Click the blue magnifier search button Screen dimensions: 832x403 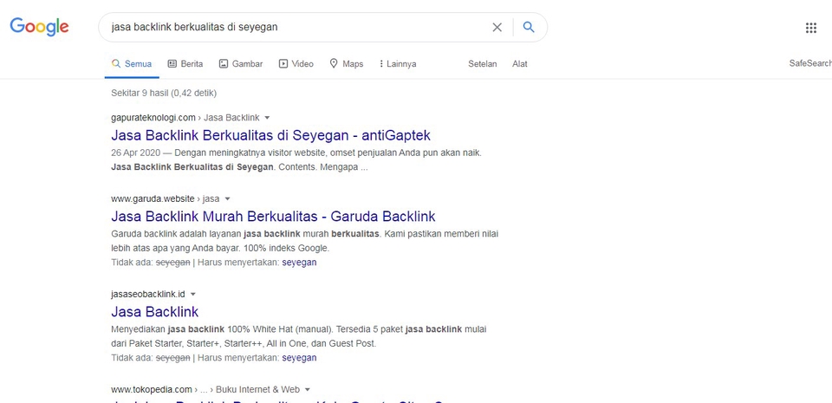click(x=529, y=27)
